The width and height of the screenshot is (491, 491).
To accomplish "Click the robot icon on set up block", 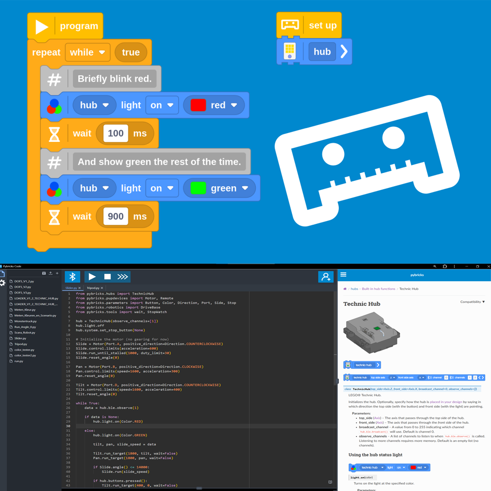I will click(x=290, y=25).
